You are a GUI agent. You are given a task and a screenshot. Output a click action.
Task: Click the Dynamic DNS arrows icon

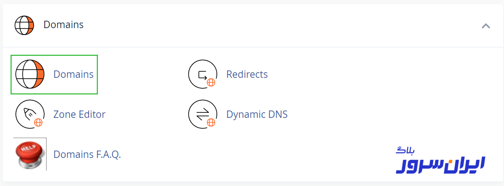point(202,114)
